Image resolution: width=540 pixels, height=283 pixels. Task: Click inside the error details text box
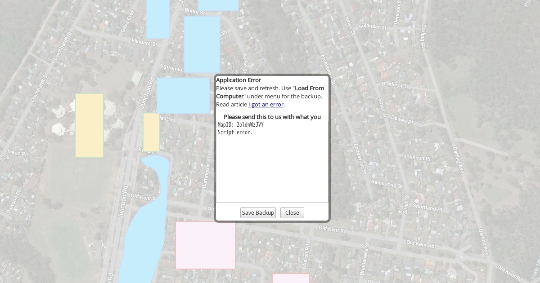tap(272, 162)
